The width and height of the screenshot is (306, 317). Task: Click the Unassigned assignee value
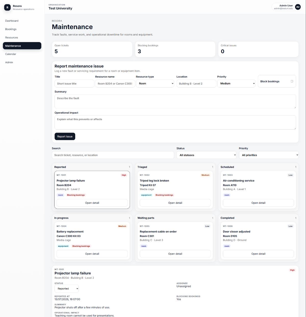[x=184, y=286]
